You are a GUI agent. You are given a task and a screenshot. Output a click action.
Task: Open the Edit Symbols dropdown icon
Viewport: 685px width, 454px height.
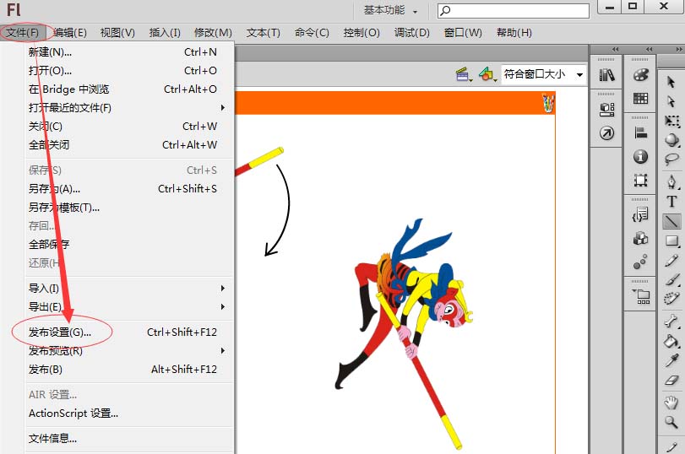[487, 74]
